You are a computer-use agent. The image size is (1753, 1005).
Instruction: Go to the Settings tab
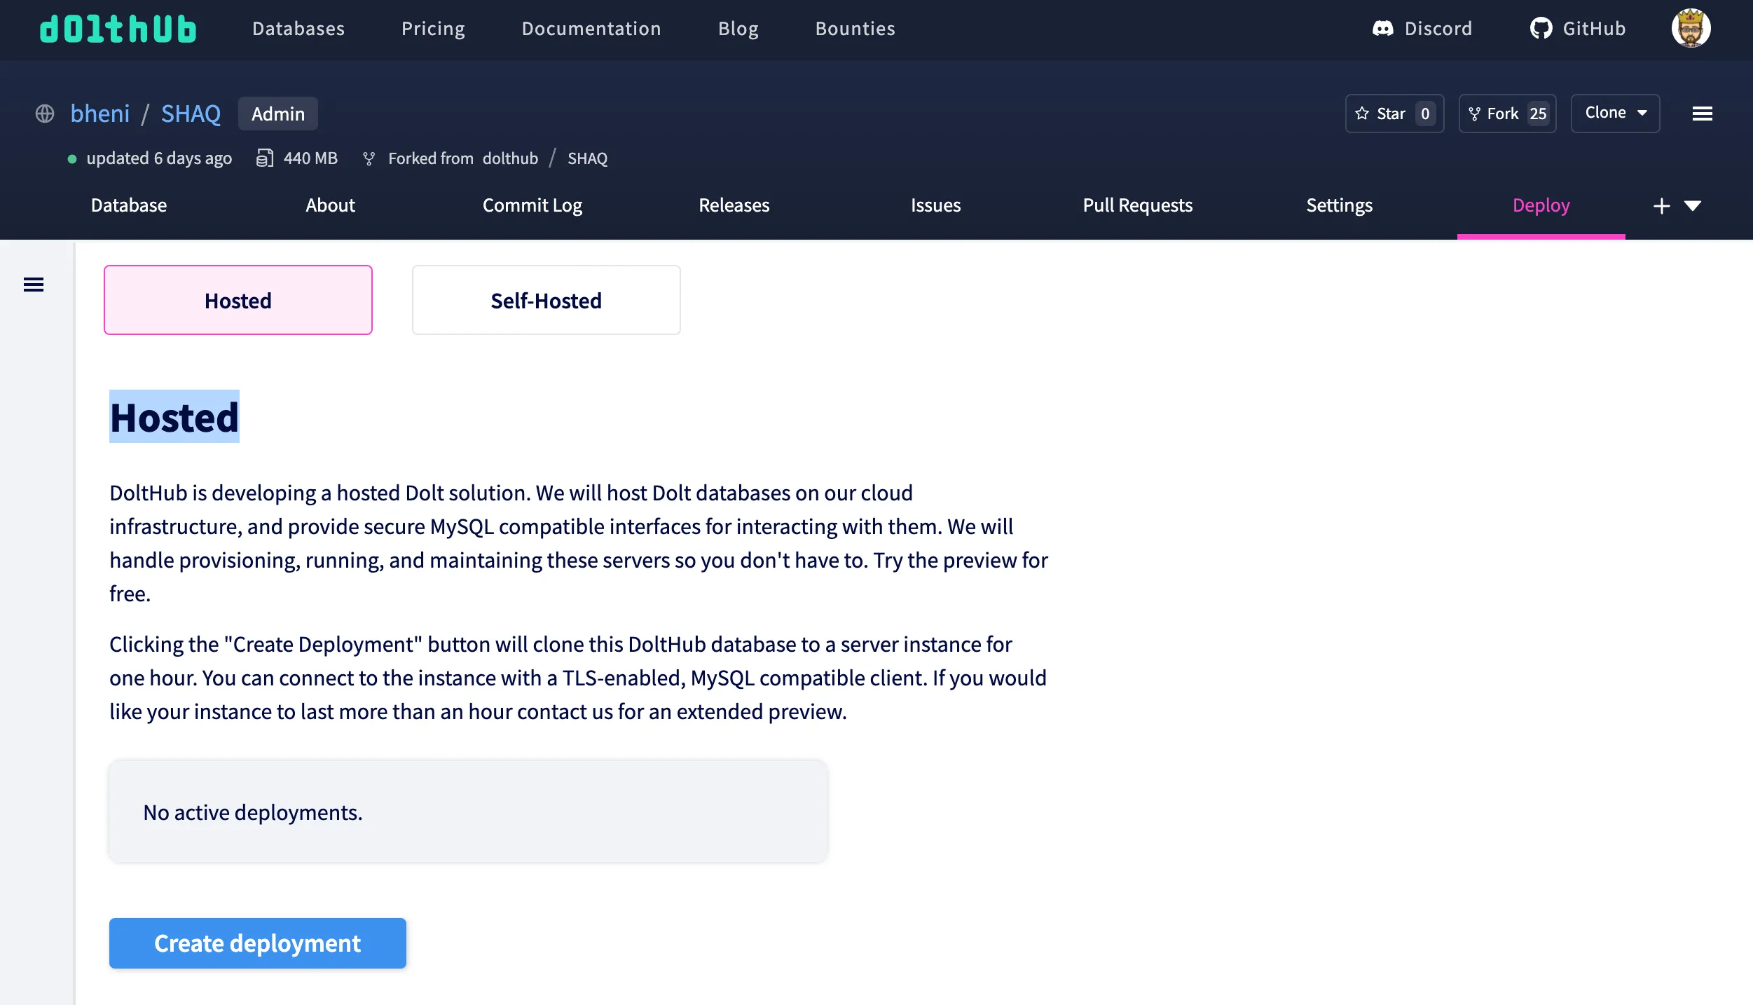[x=1339, y=205]
